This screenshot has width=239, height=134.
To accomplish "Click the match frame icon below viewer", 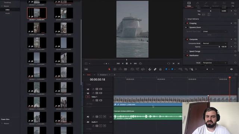I will (x=168, y=64).
